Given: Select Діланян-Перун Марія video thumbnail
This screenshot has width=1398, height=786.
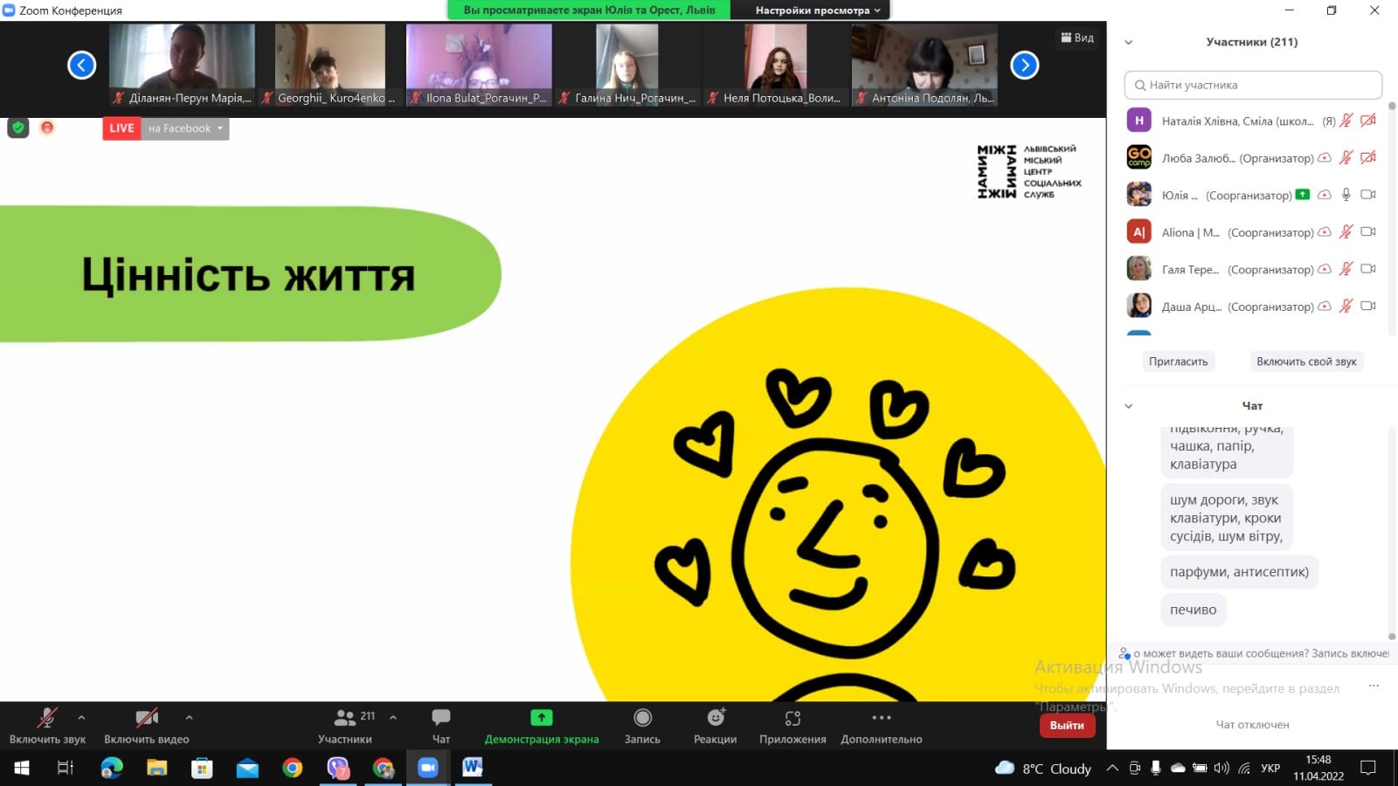Looking at the screenshot, I should click(183, 65).
